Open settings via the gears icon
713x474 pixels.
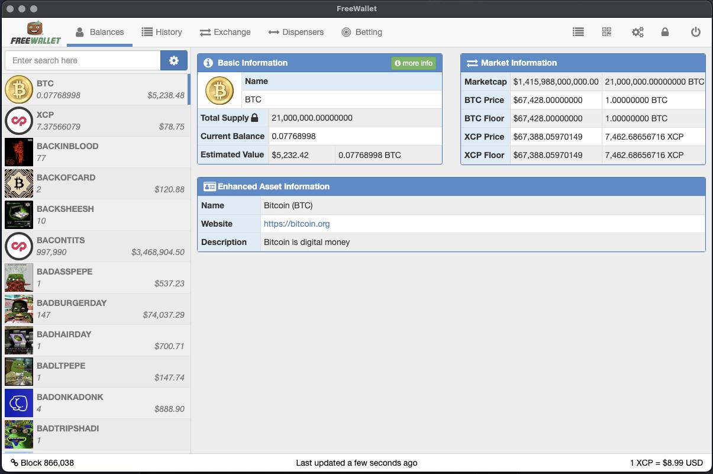[637, 32]
